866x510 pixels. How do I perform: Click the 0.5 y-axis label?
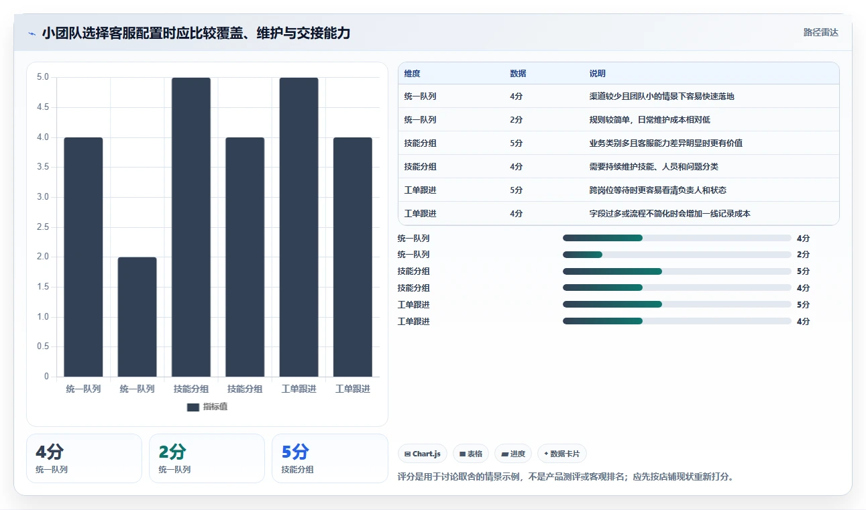(42, 346)
